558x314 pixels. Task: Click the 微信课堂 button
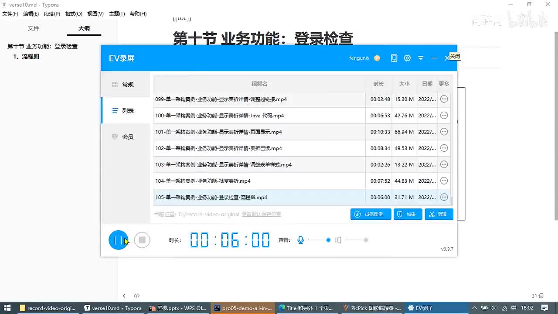[371, 214]
